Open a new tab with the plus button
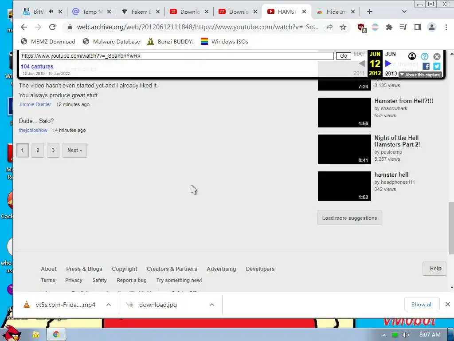 coord(370,12)
